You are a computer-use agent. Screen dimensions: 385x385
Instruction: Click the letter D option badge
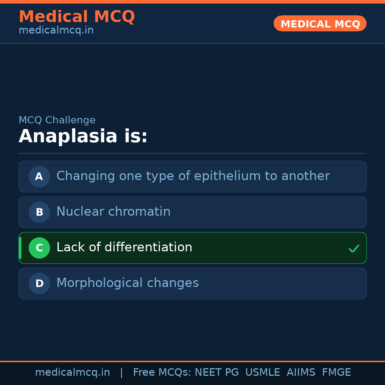pos(39,283)
